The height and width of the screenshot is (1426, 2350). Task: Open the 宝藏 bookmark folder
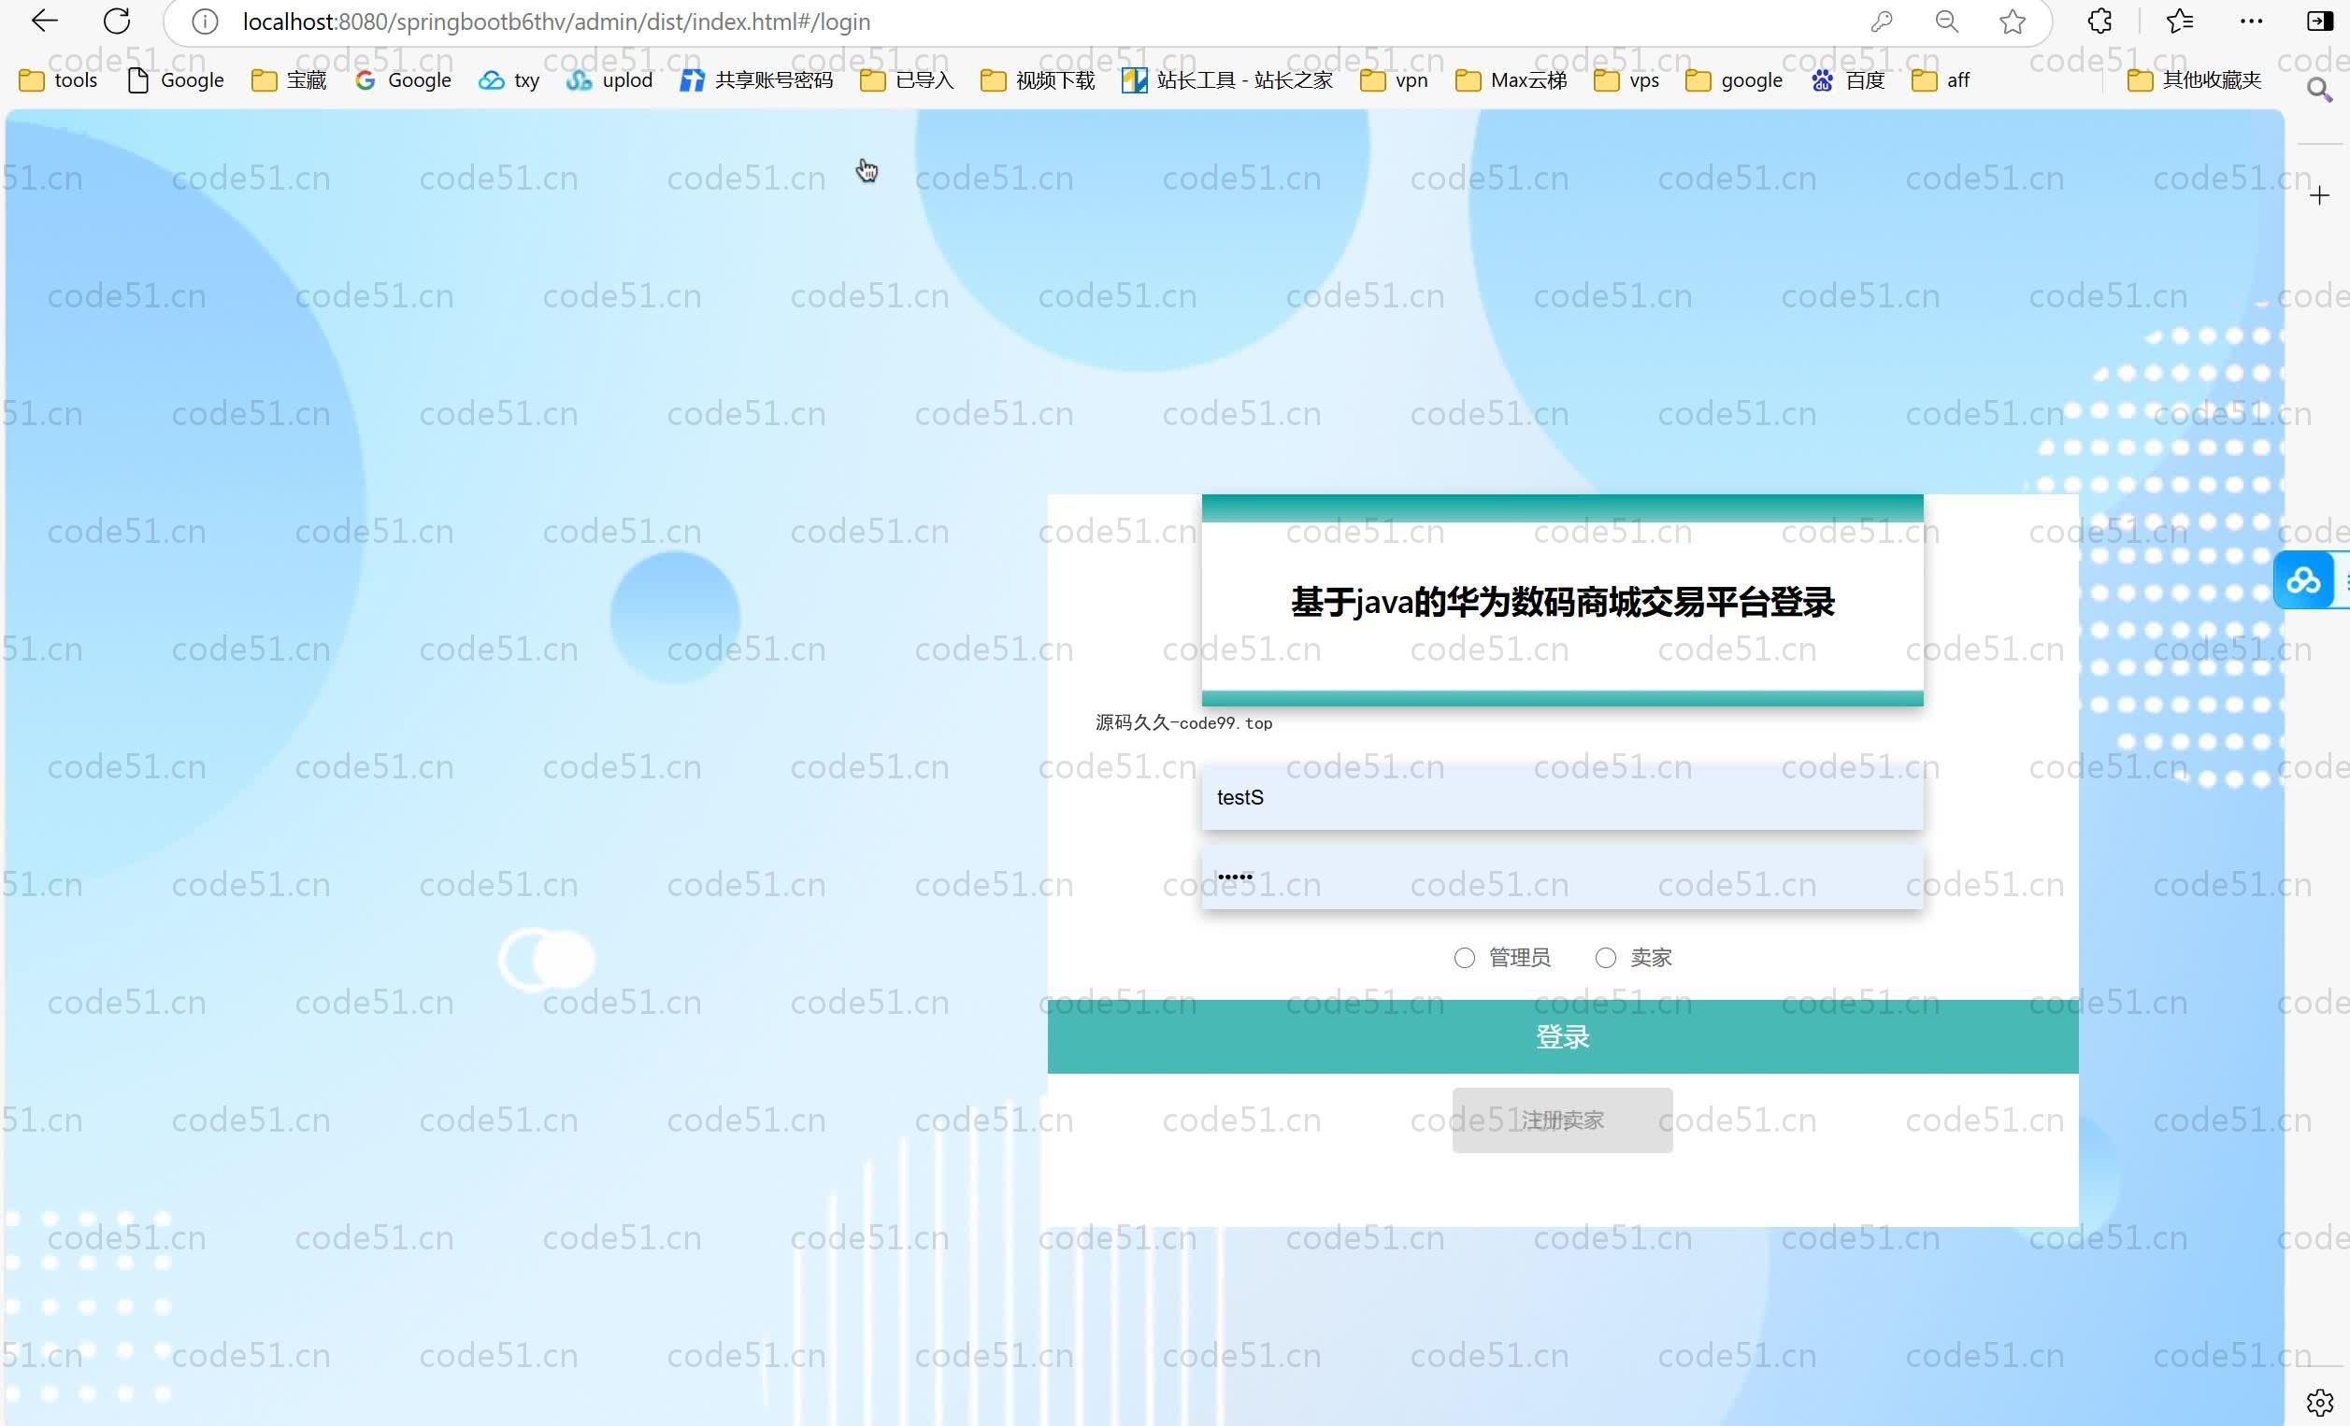pos(289,80)
